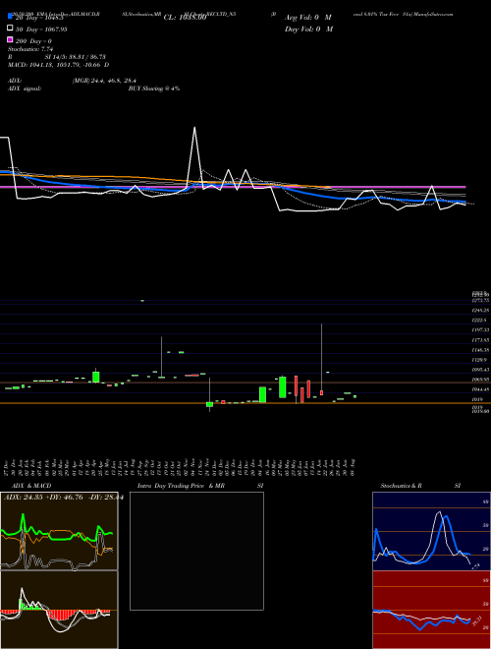Click the magenta 200 Day EMA legend swatch
491x649 pixels.
coord(10,39)
